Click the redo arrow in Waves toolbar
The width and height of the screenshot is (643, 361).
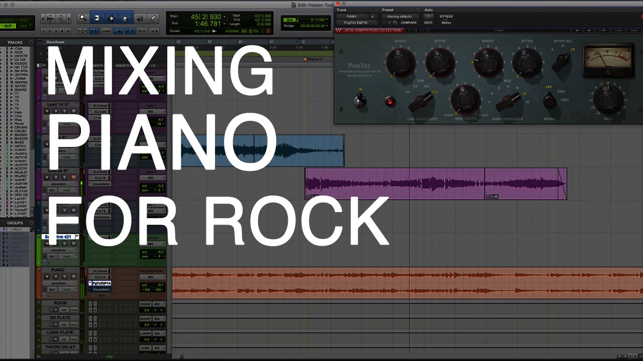click(421, 31)
